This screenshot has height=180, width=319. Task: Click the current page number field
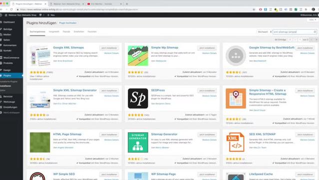(x=300, y=39)
